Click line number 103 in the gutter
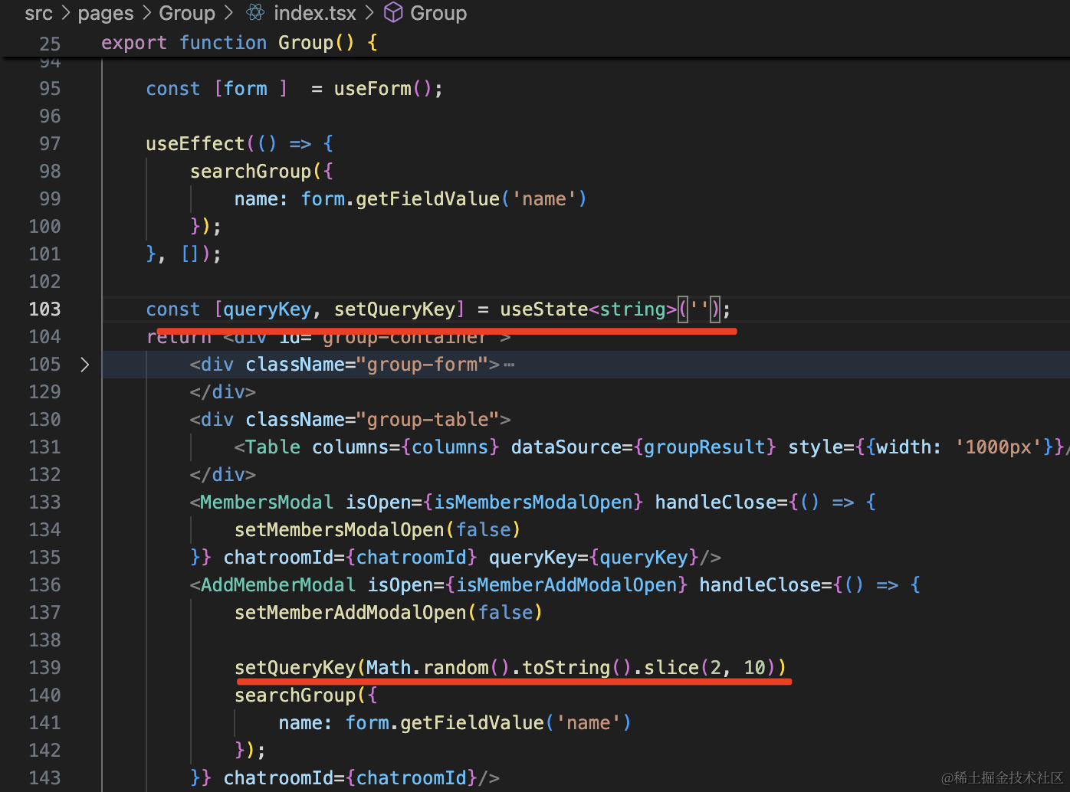The image size is (1070, 792). click(x=44, y=309)
